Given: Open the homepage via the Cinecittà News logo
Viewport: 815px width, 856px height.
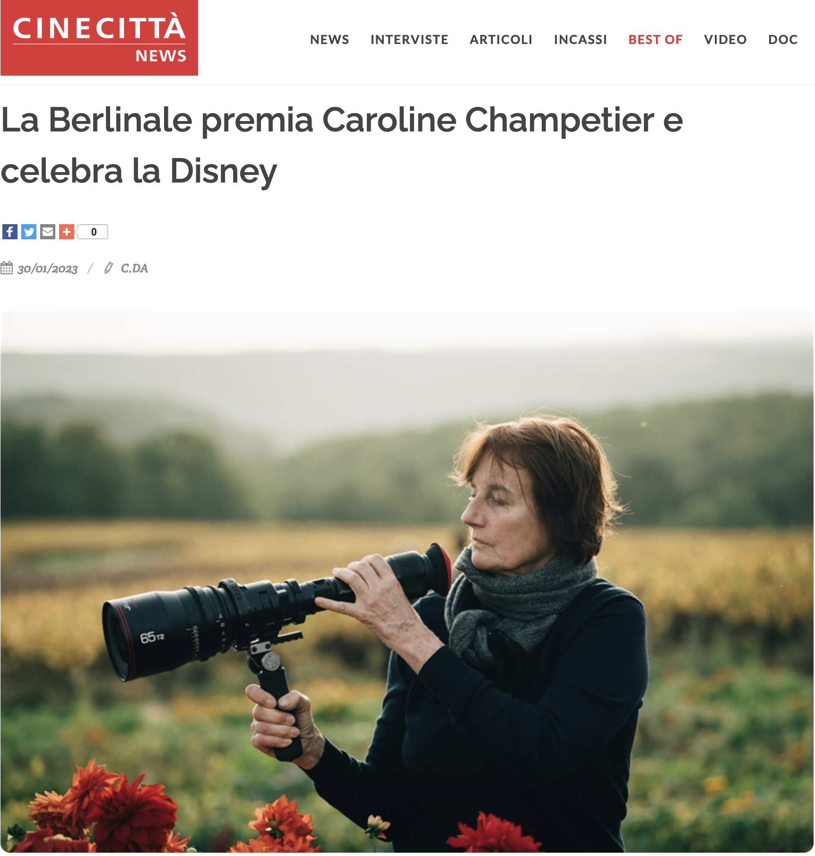Looking at the screenshot, I should point(99,38).
